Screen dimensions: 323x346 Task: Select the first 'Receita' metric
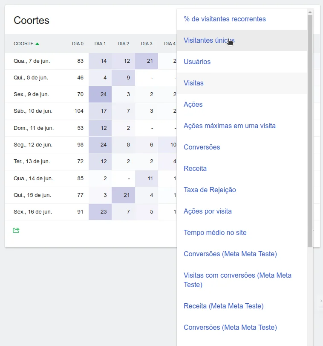195,169
